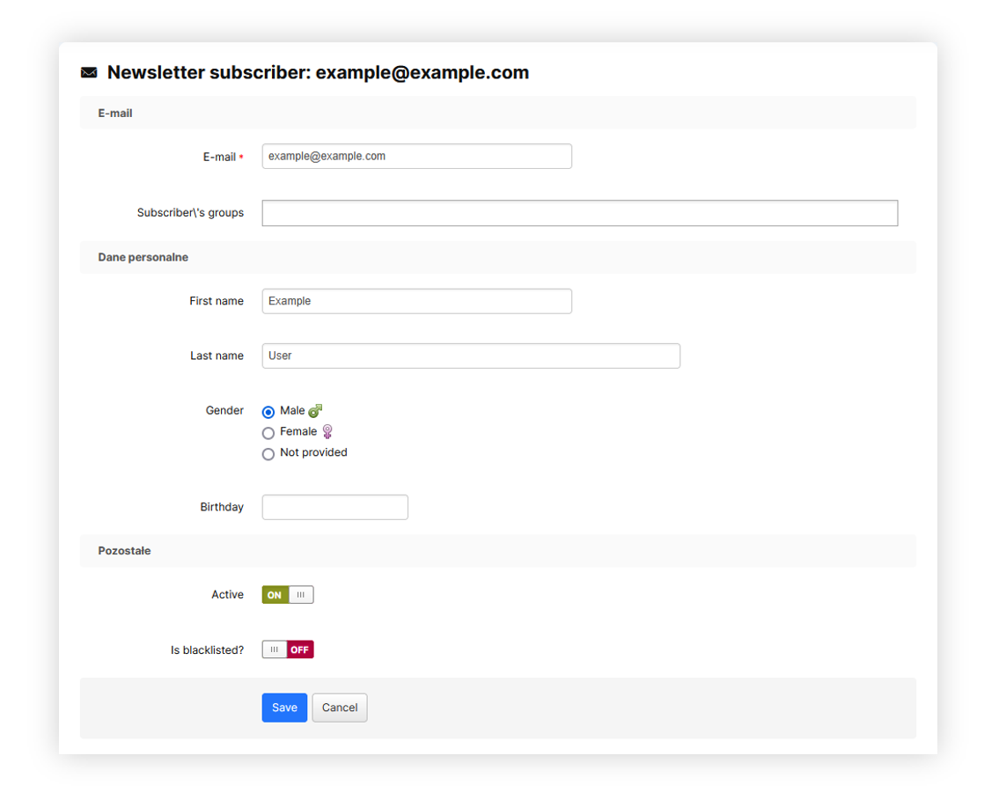Viewport: 999px width, 807px height.
Task: Focus the E-mail address input
Action: coord(416,157)
